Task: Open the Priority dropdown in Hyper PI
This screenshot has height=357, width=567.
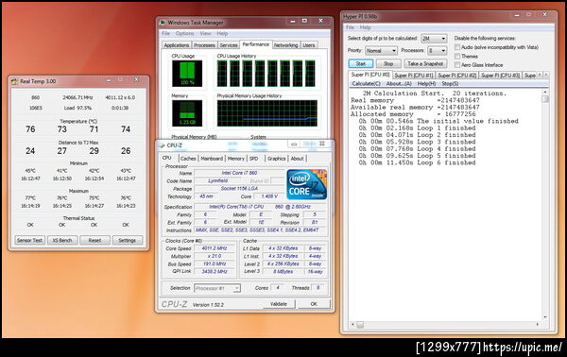Action: tap(381, 51)
